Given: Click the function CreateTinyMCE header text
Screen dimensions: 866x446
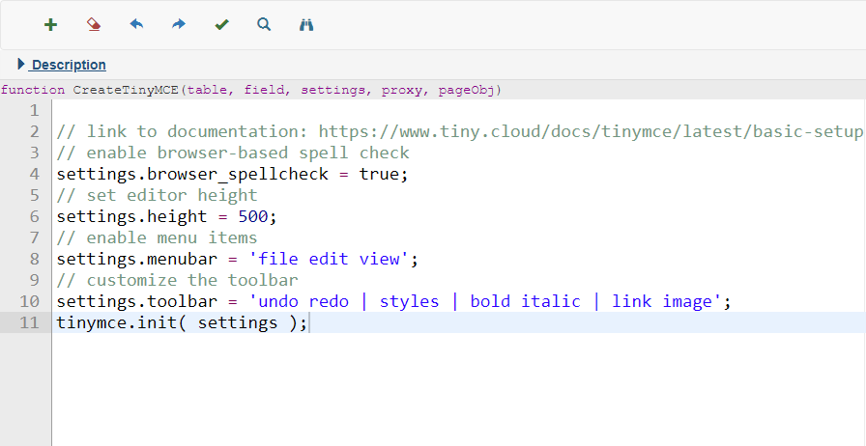Looking at the screenshot, I should tap(251, 90).
